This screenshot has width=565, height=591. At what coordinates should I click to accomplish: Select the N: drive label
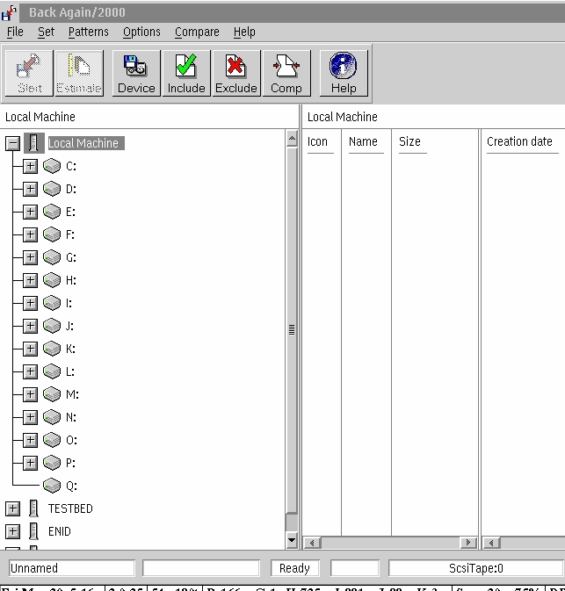click(71, 417)
